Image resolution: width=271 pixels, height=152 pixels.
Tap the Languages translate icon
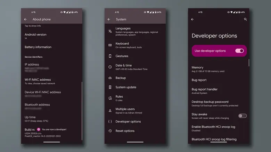(110, 31)
